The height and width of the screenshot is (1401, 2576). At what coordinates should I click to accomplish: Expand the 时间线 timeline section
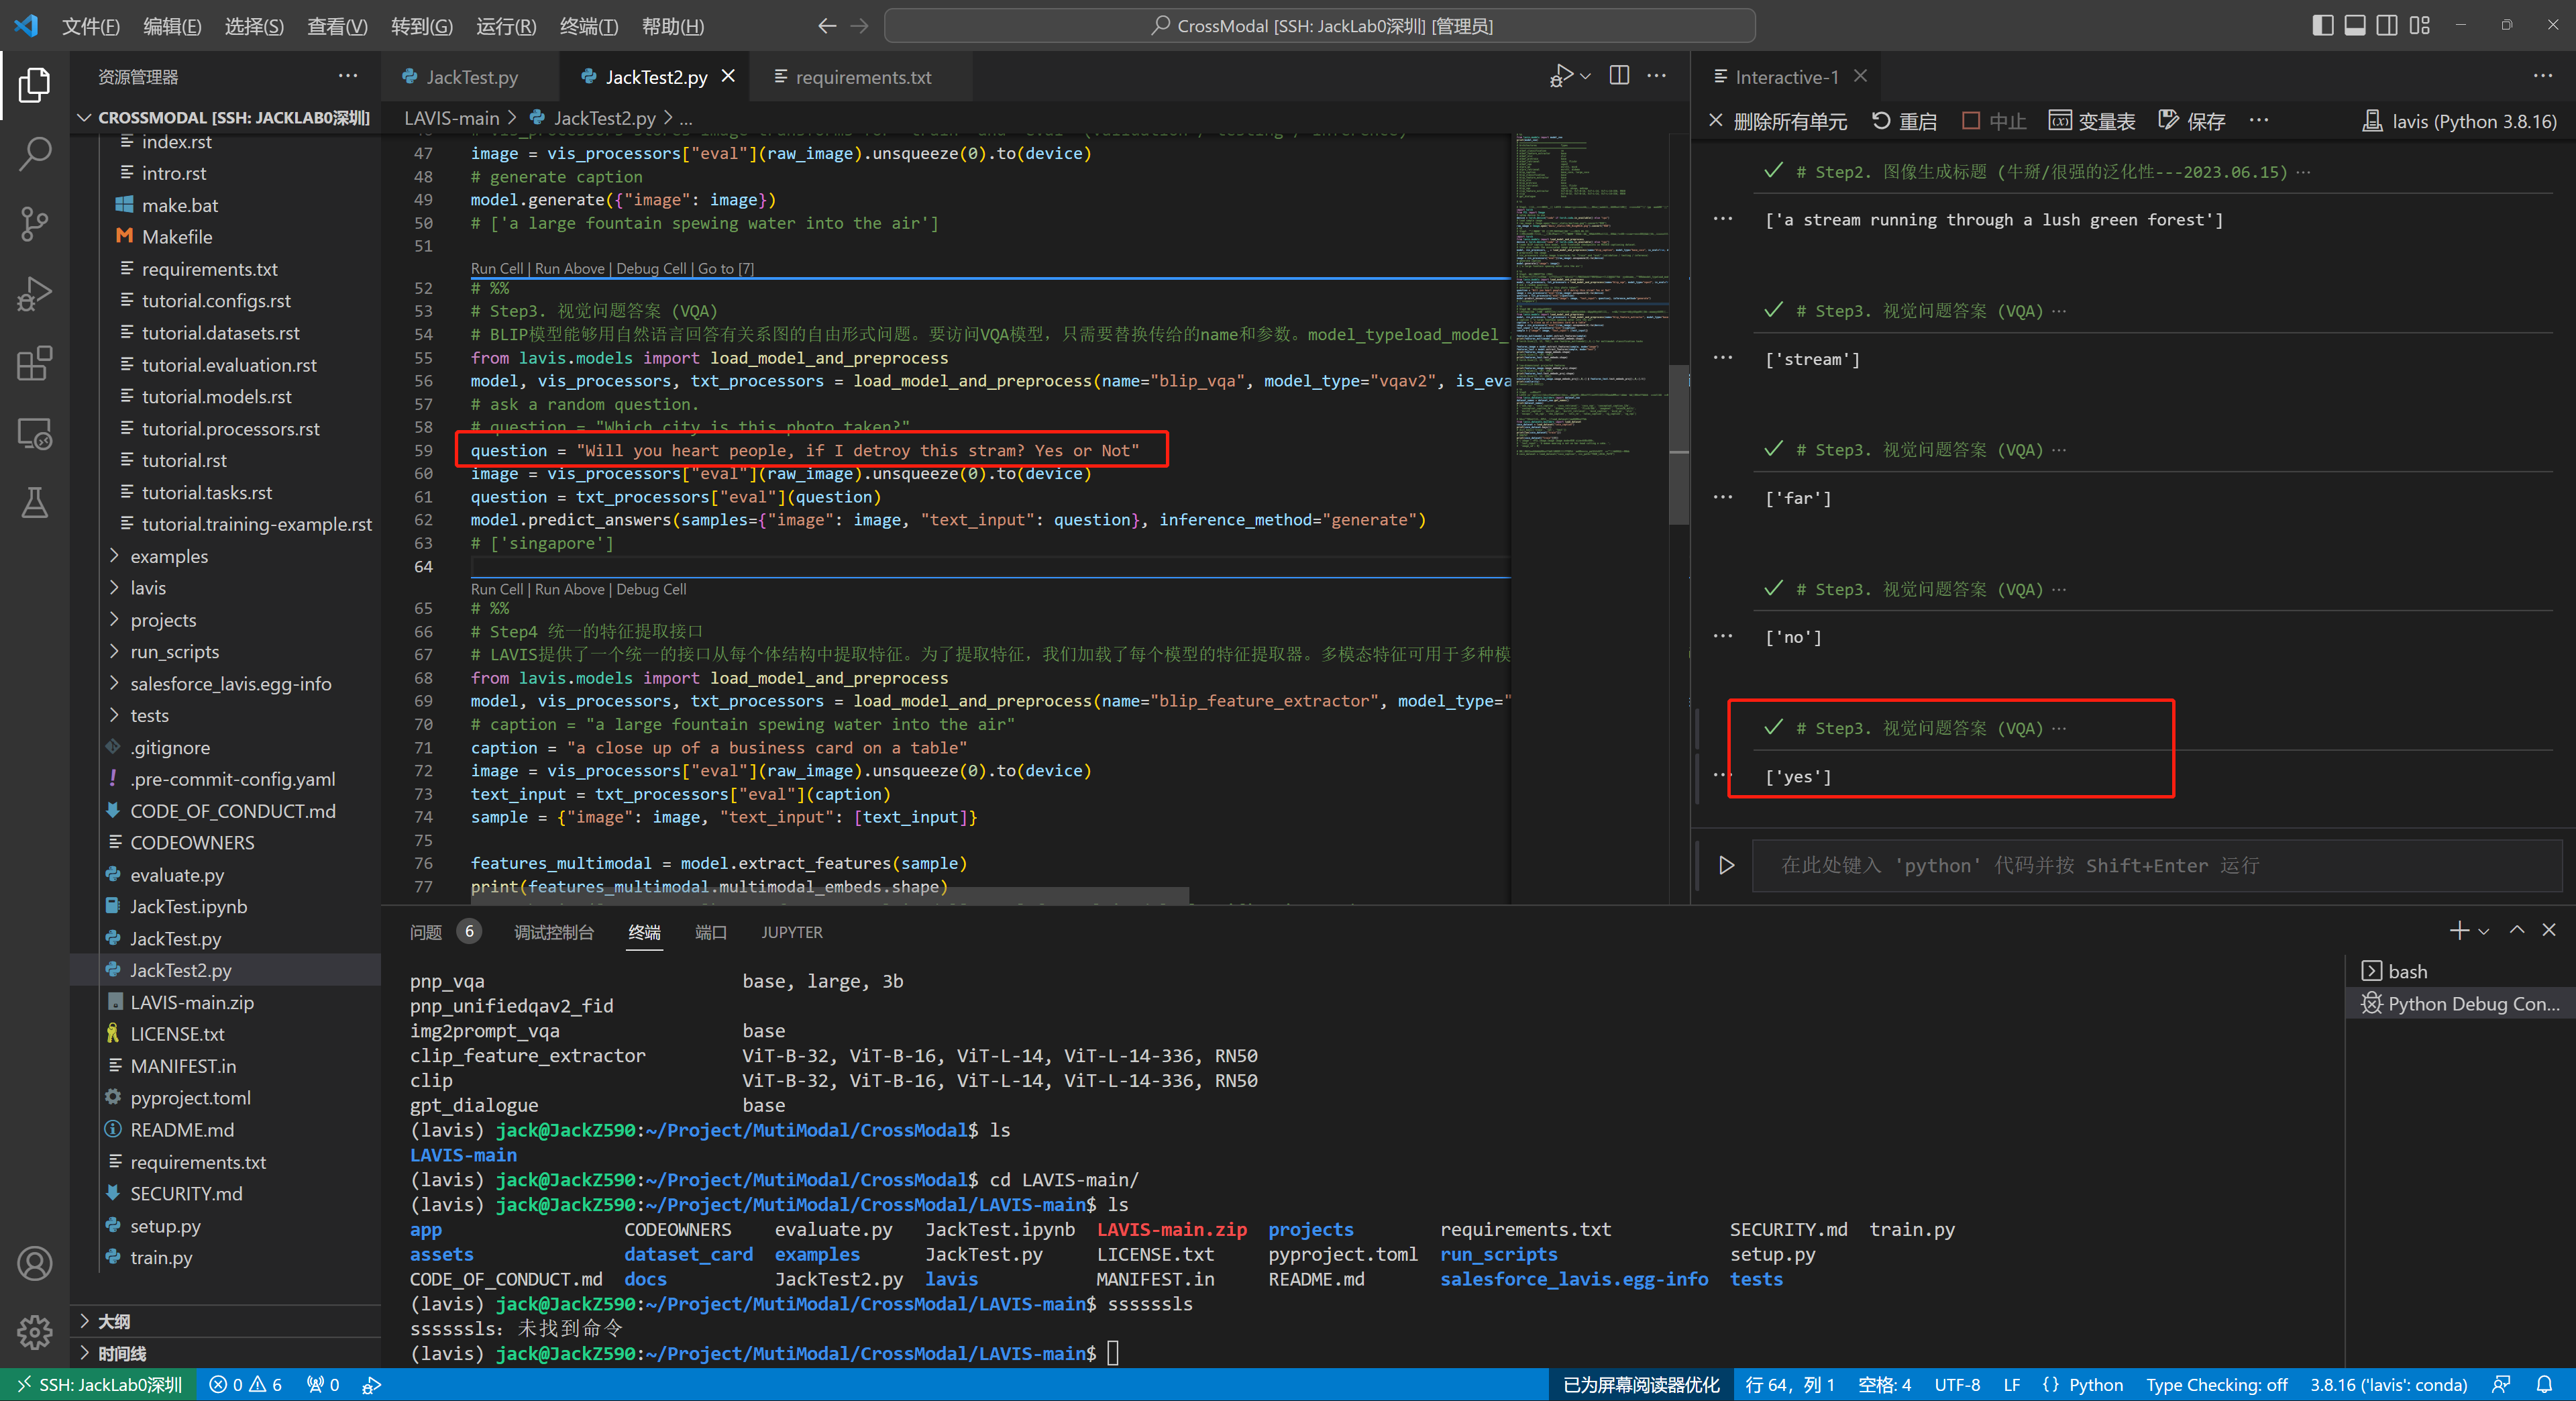[226, 1353]
